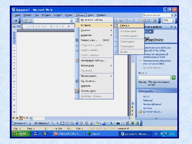Open Fill Color dropdown arrow
Screen dimensions: 192x144
coord(100,123)
